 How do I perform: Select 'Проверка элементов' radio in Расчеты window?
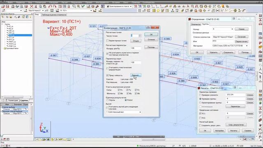[x=200, y=95]
